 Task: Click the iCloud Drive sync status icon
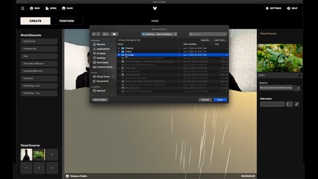coord(113,77)
